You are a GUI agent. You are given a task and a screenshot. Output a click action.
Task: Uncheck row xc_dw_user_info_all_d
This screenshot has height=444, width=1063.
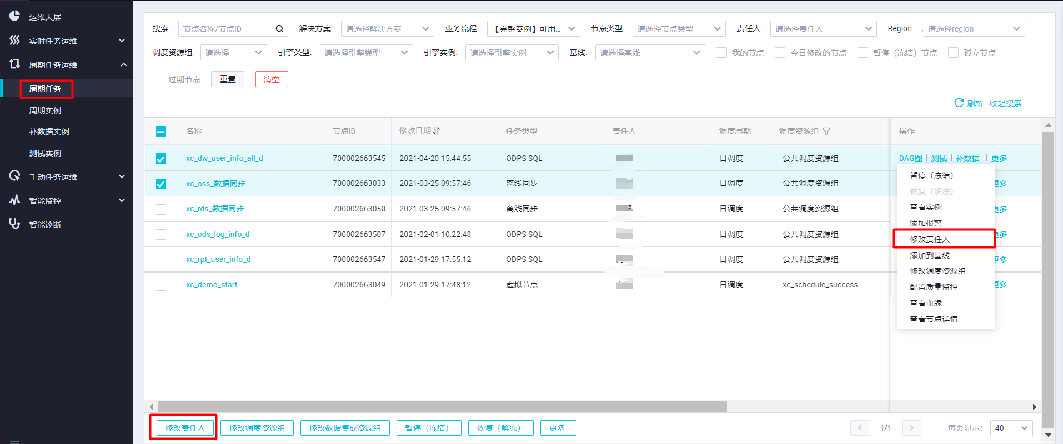point(161,159)
